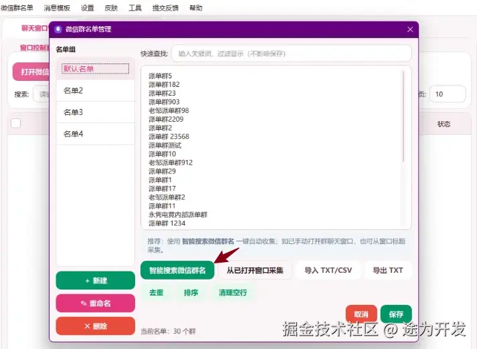Viewport: 477px width, 349px height.
Task: Open the 工具 menu
Action: point(135,8)
